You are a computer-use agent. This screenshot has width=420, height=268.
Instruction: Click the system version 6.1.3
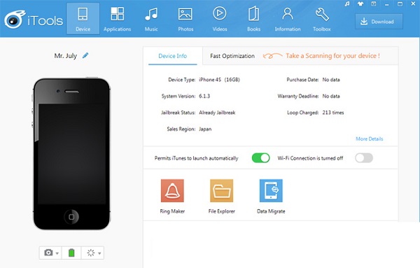click(x=204, y=96)
